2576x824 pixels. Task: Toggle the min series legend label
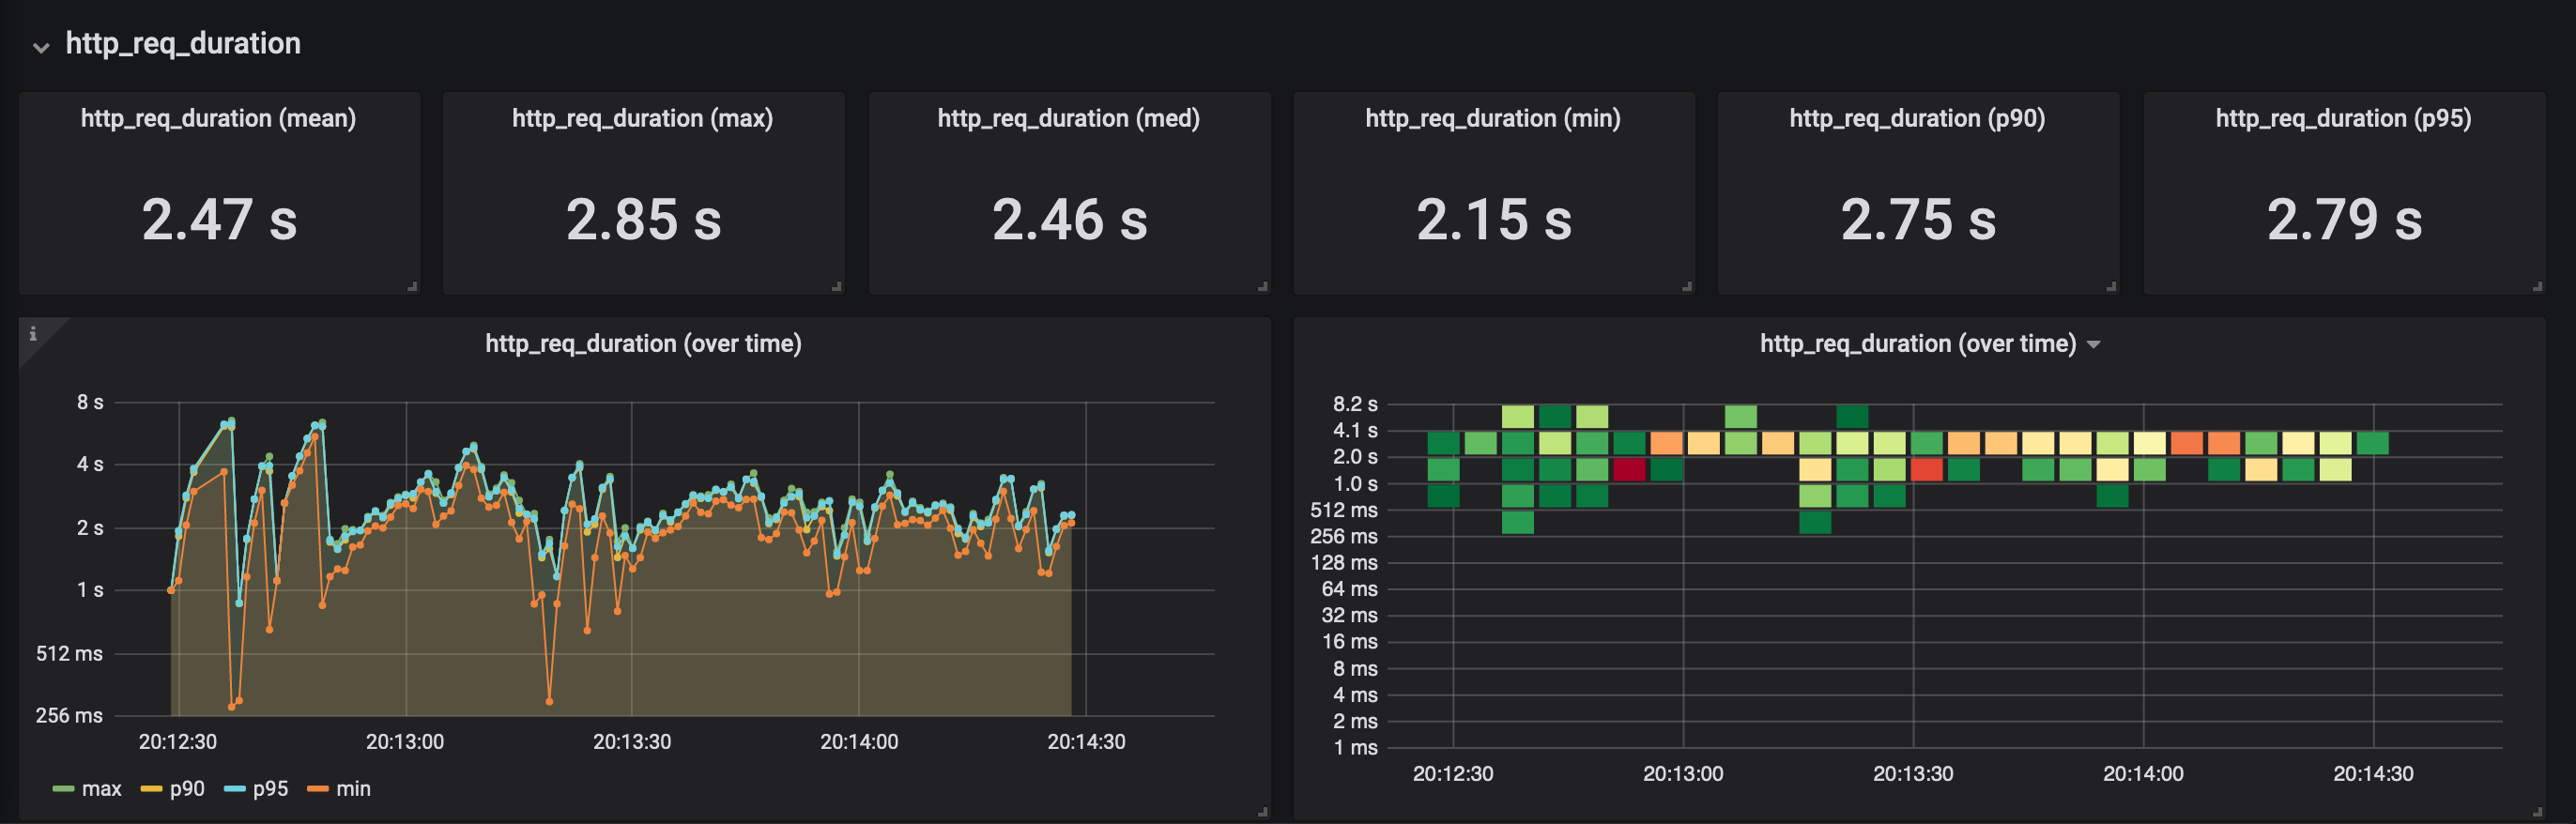(x=353, y=789)
